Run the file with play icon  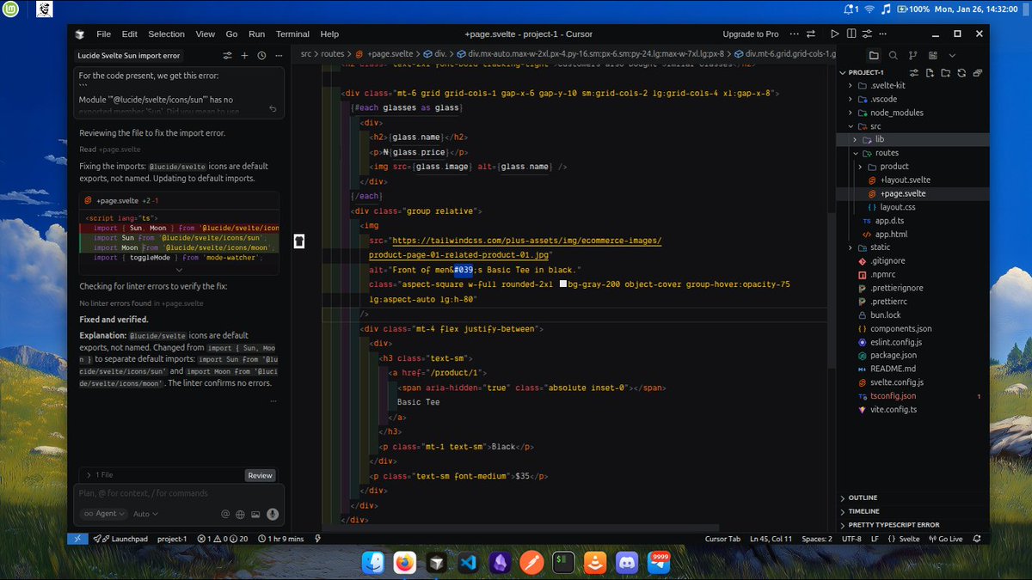coord(834,34)
